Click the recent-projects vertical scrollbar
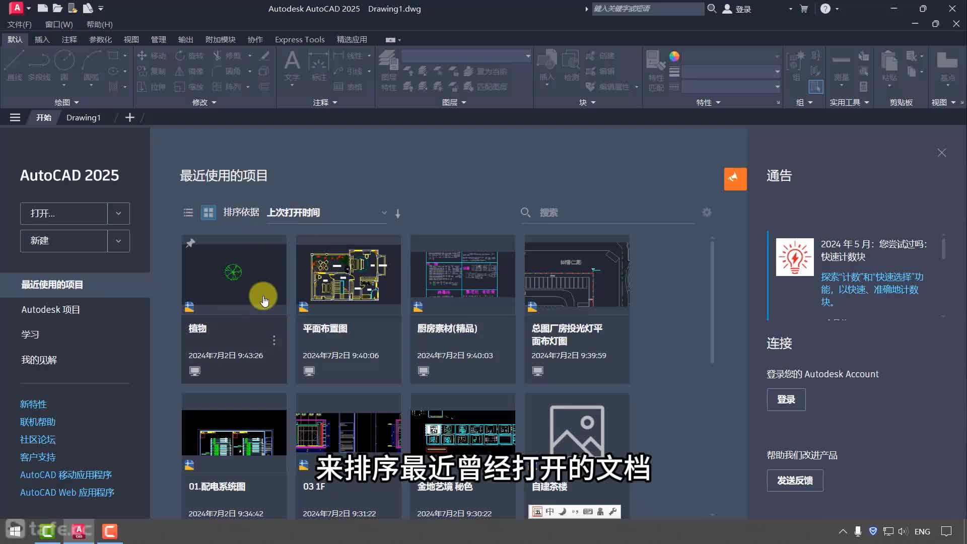The image size is (967, 544). tap(712, 302)
